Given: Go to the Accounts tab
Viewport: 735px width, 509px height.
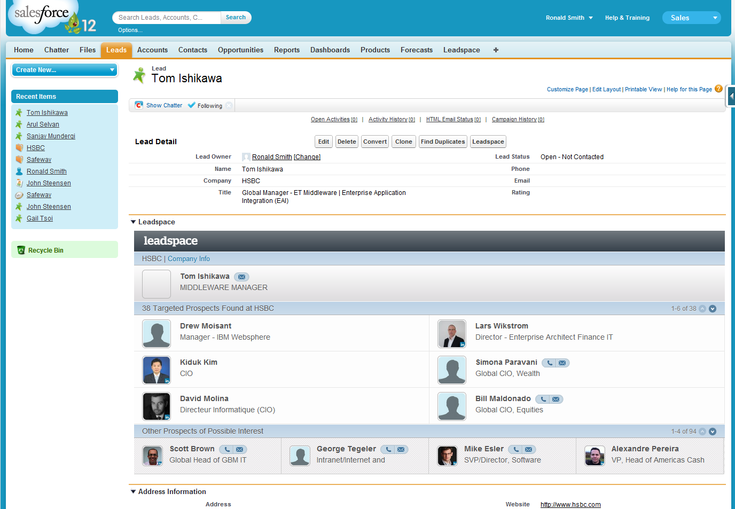Looking at the screenshot, I should click(x=152, y=50).
